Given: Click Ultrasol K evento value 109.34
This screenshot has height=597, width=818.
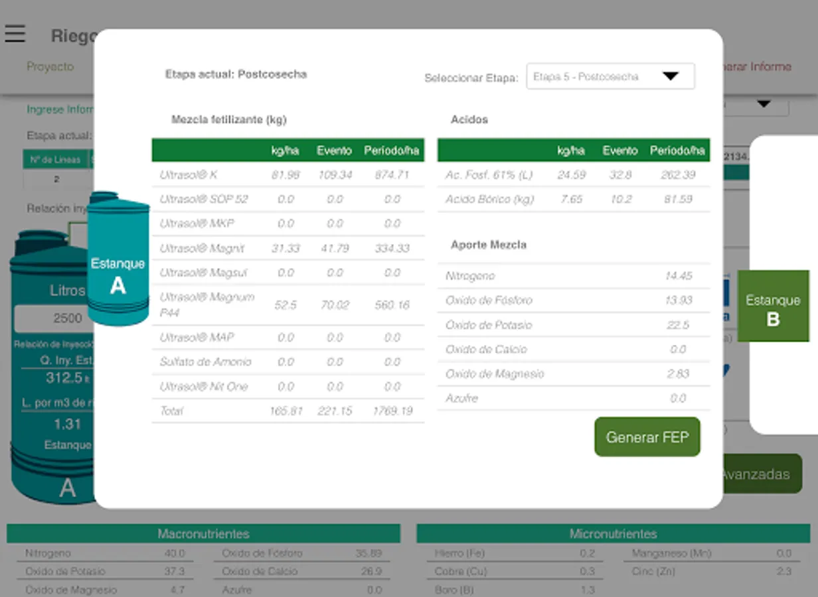Looking at the screenshot, I should [335, 174].
